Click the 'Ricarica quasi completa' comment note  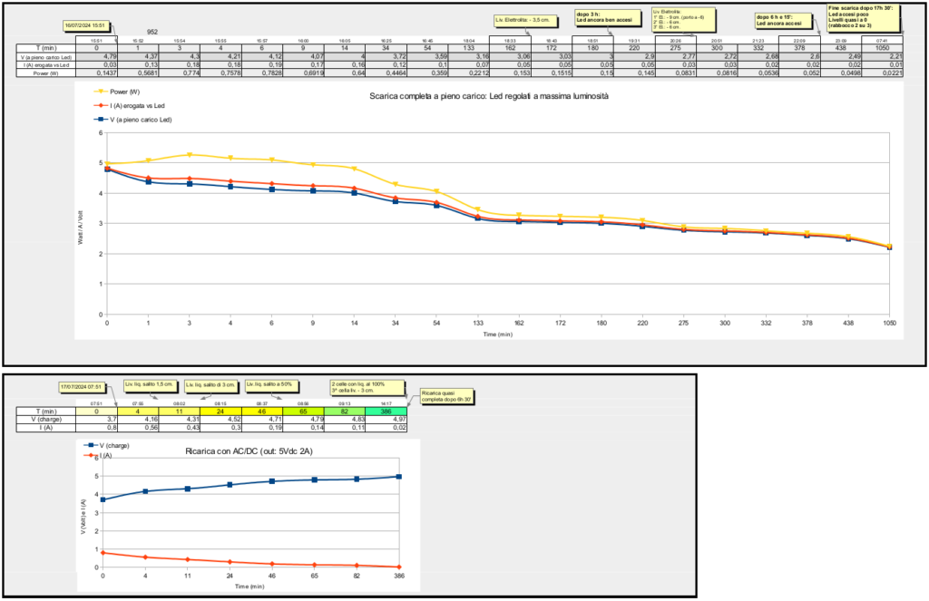tap(447, 395)
